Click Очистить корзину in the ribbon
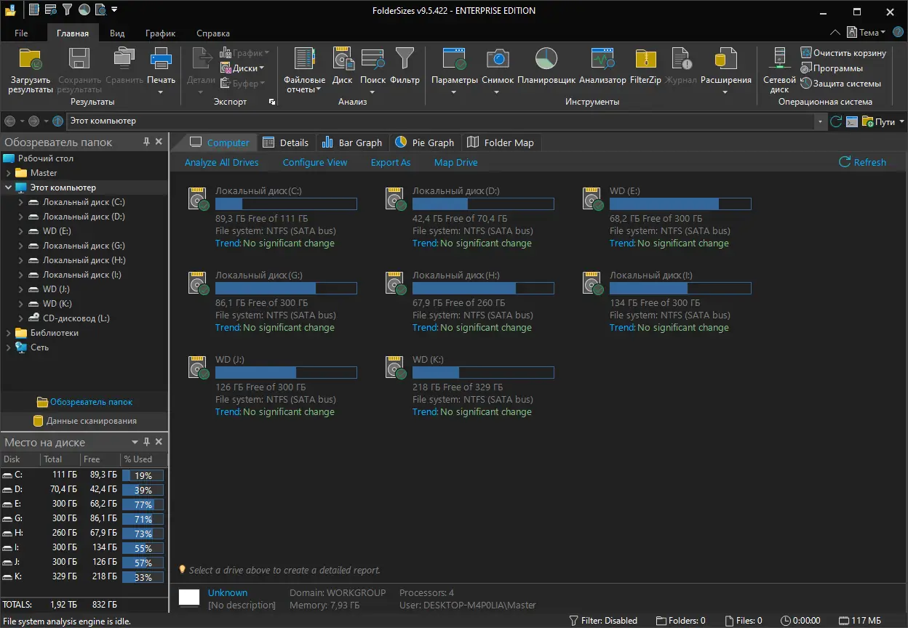 coord(843,53)
